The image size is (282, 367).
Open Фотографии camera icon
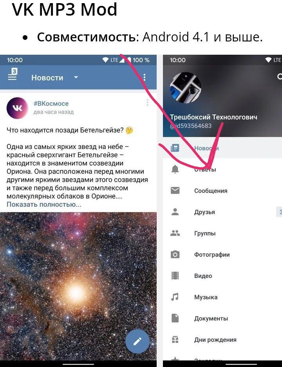point(175,254)
